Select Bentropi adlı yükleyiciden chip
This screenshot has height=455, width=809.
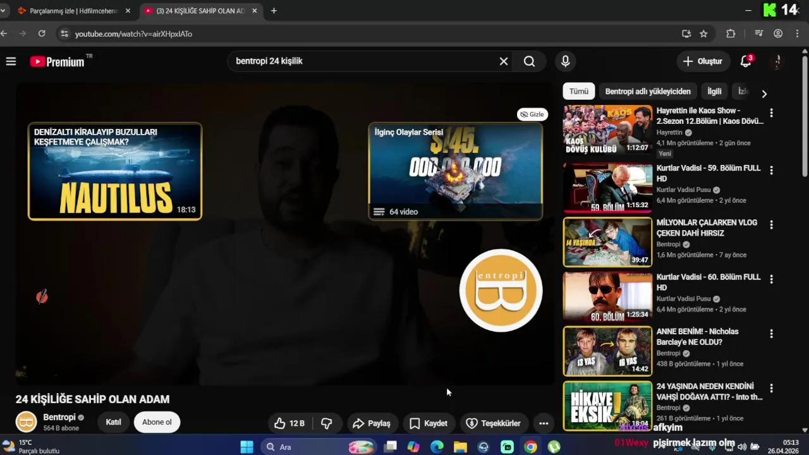pos(648,91)
